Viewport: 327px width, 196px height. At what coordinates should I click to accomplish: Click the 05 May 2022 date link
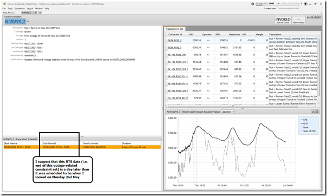tap(262, 4)
